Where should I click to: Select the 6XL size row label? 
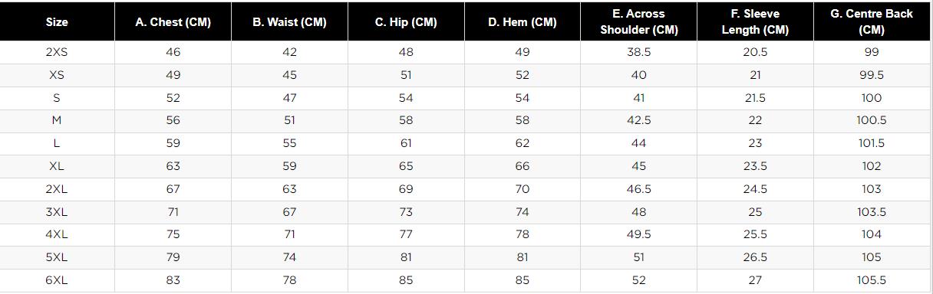tap(57, 280)
